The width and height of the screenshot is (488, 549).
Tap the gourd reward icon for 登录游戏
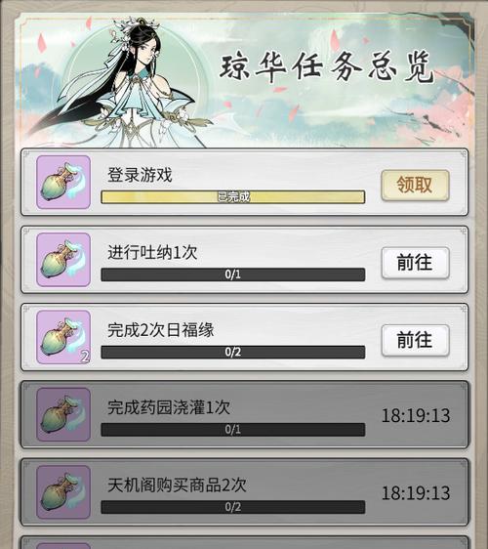(x=63, y=183)
